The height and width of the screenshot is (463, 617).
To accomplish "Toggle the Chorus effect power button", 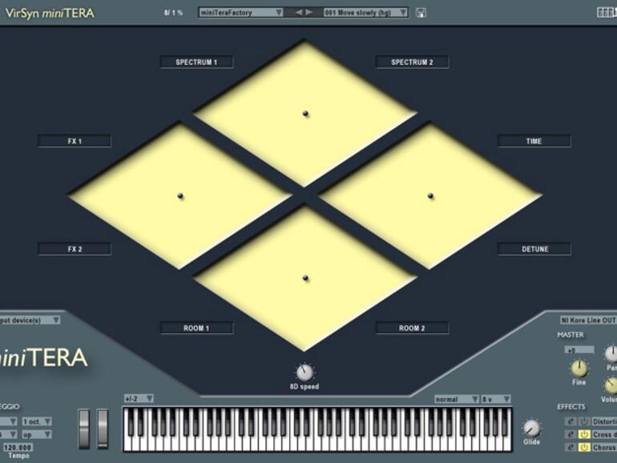I will [584, 447].
